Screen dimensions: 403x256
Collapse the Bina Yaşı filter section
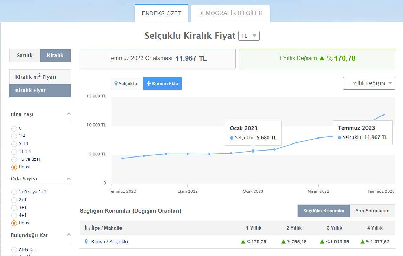(x=69, y=114)
